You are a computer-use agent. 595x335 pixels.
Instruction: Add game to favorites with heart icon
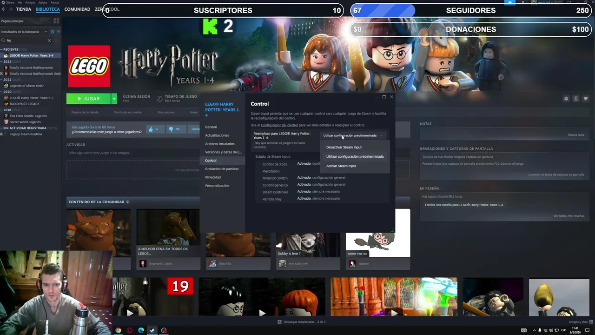point(585,99)
